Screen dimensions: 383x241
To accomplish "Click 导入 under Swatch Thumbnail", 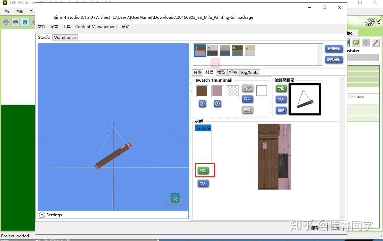I will pos(247,99).
